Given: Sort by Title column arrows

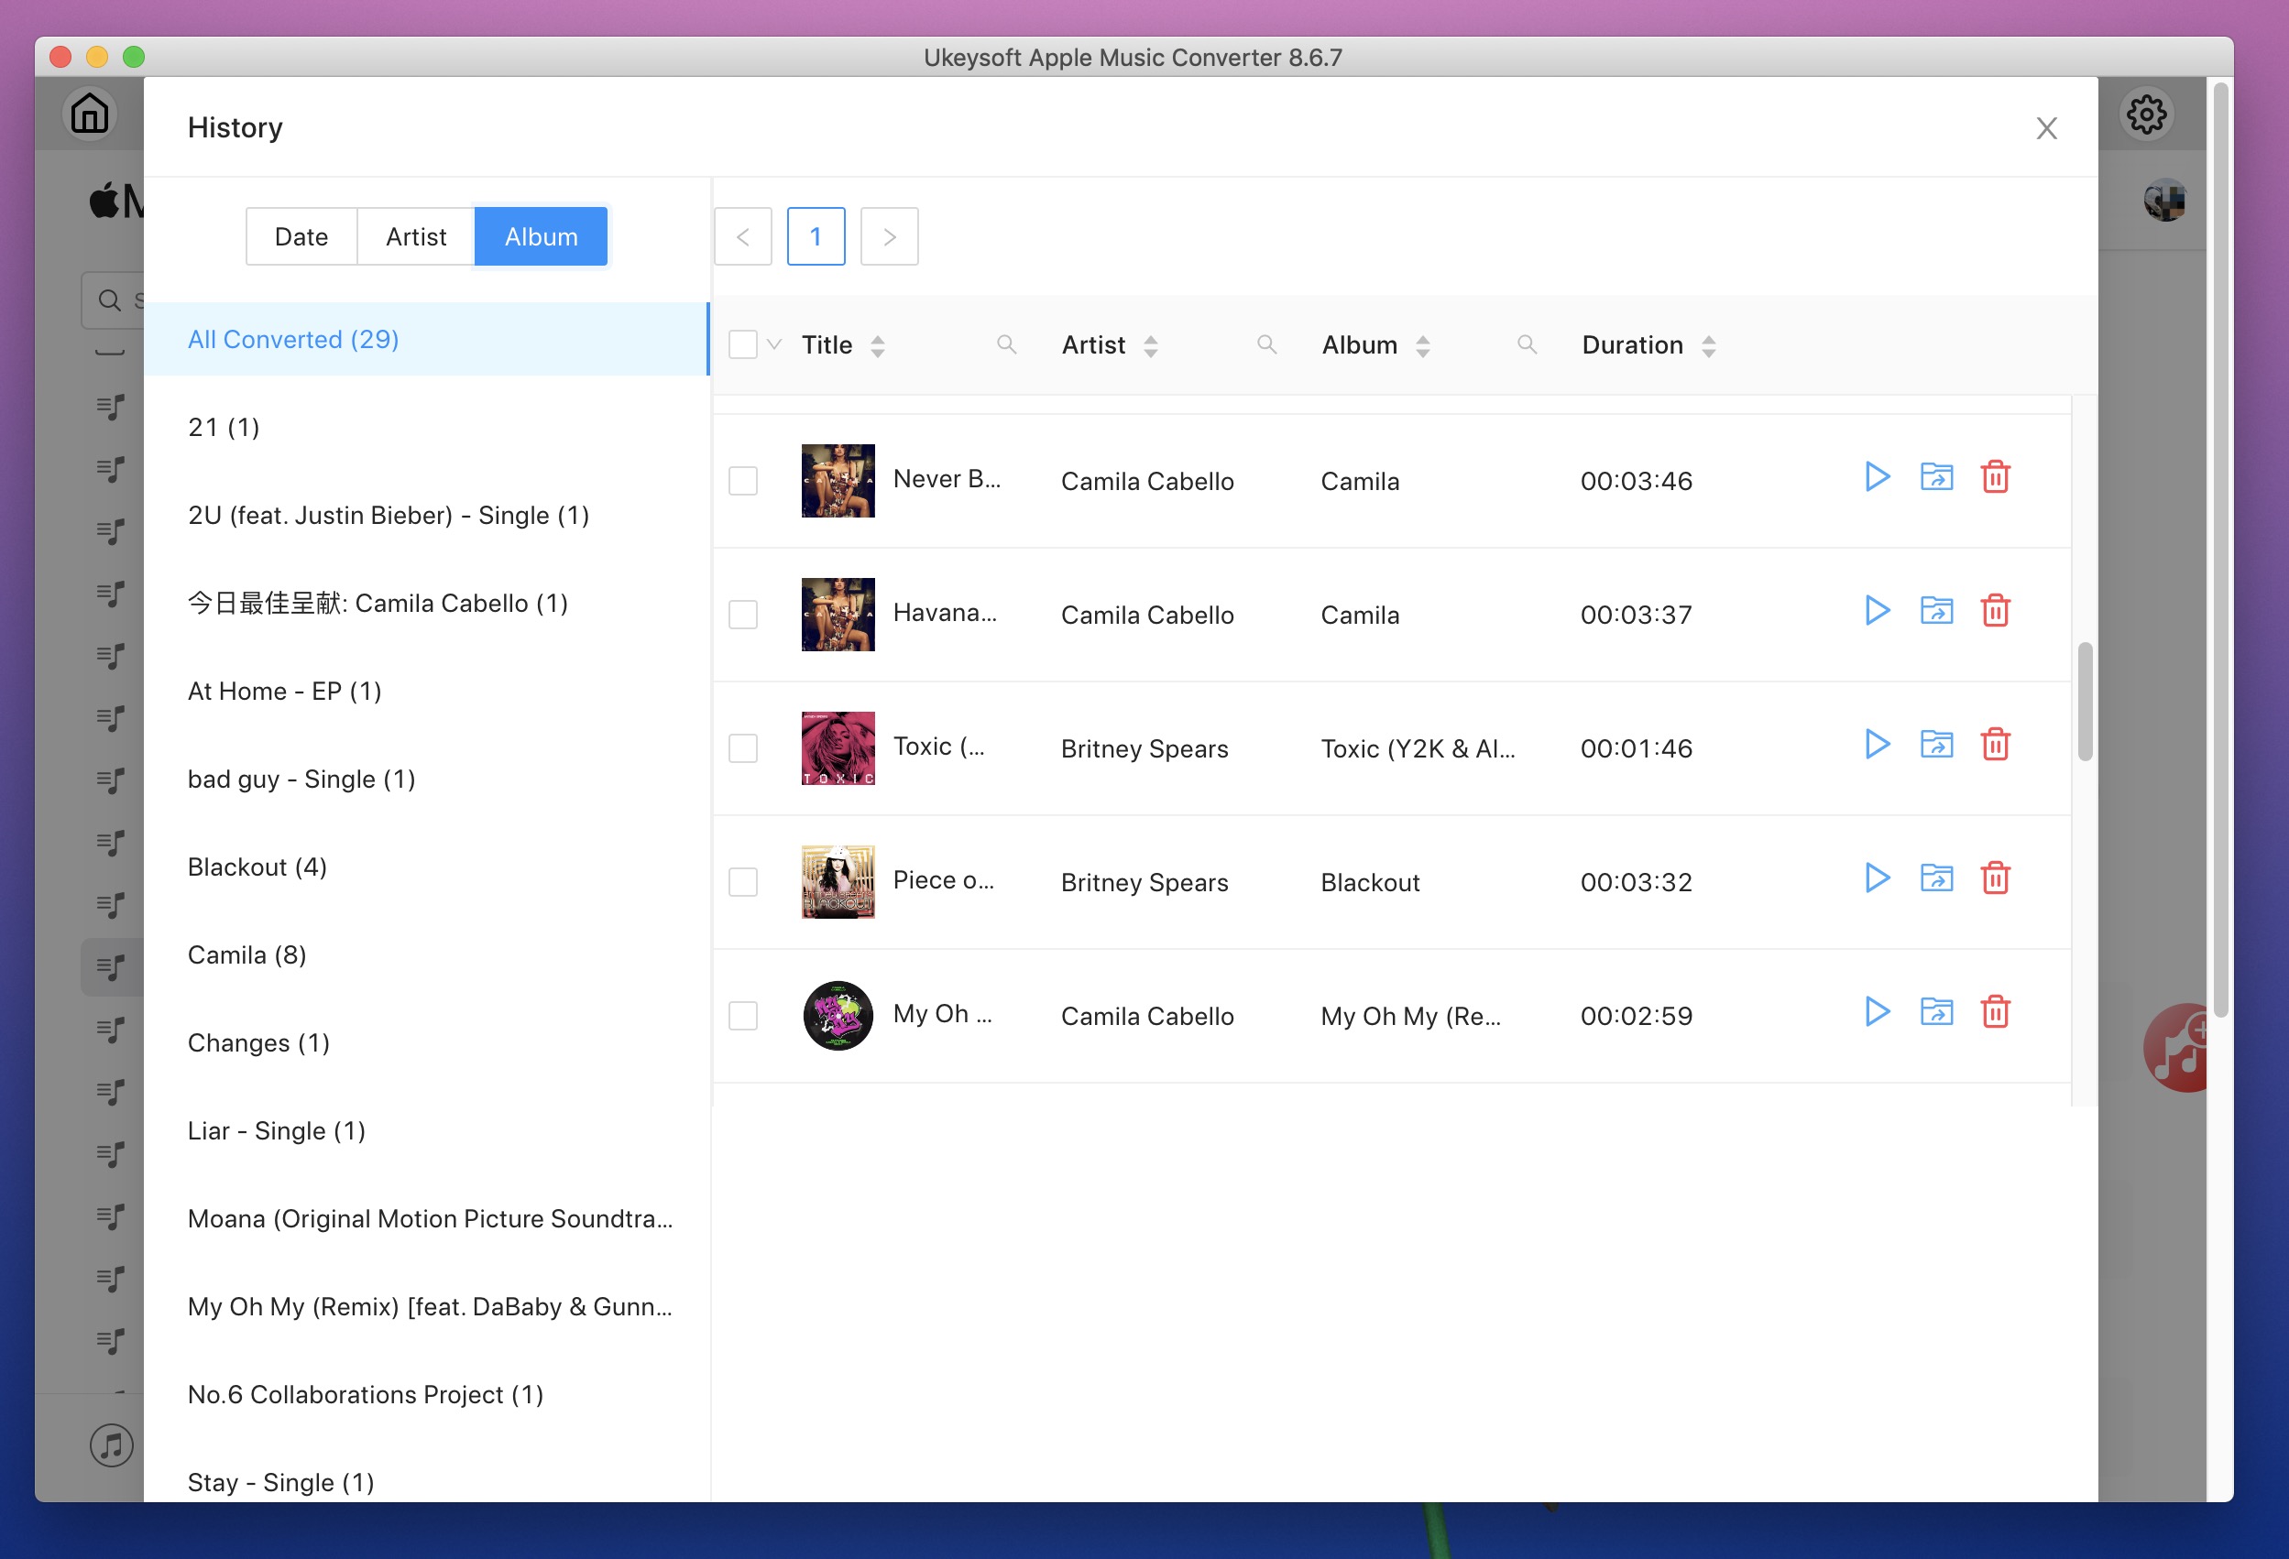Looking at the screenshot, I should (x=878, y=346).
